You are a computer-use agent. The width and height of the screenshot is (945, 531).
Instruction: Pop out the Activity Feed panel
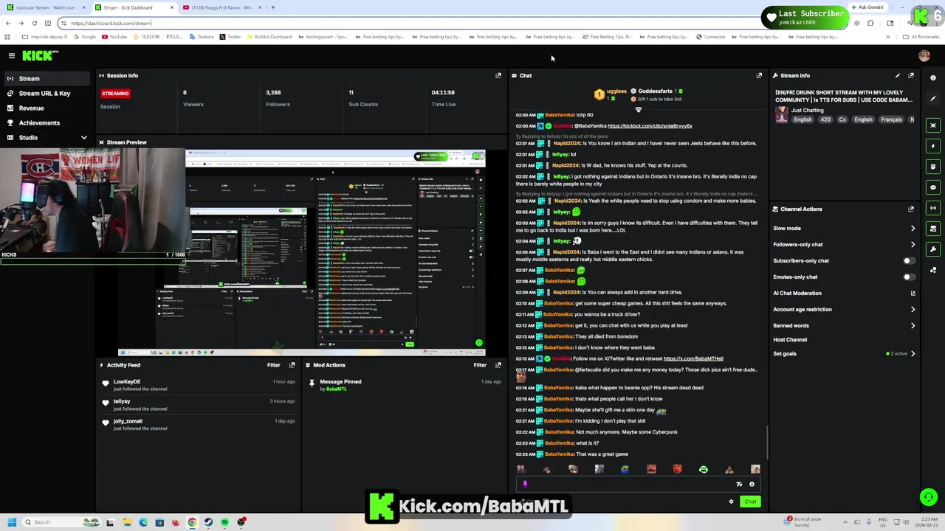coord(292,365)
